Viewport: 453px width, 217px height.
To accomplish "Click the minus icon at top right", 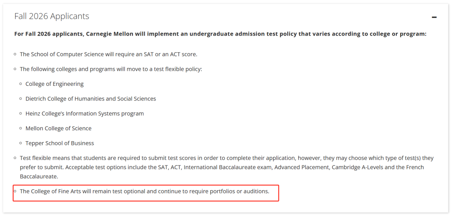I will tap(434, 17).
